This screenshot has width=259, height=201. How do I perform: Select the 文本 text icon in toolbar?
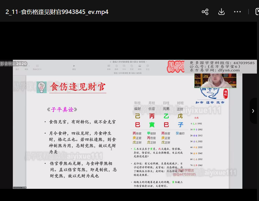(124, 67)
